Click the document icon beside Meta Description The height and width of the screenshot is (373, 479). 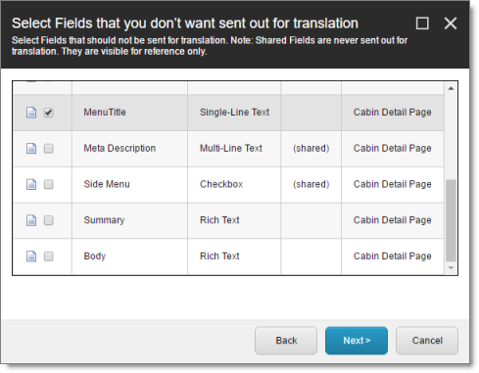click(x=31, y=149)
